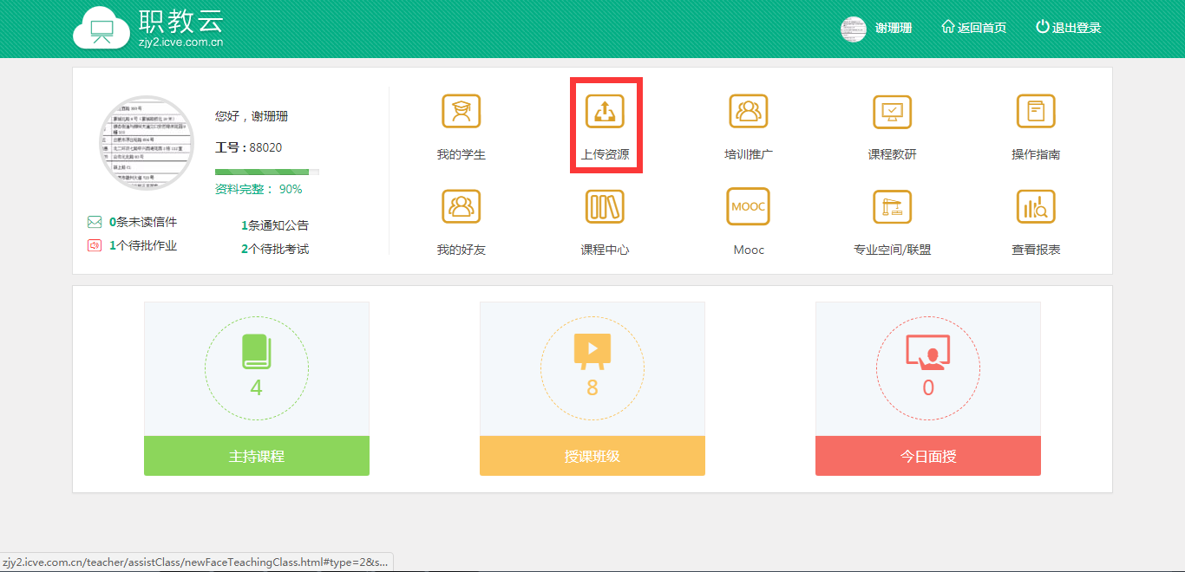Click 退出登录 to log out
The image size is (1185, 572).
(1068, 27)
